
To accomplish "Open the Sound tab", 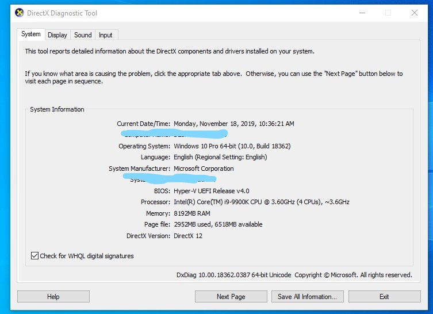I will (83, 35).
